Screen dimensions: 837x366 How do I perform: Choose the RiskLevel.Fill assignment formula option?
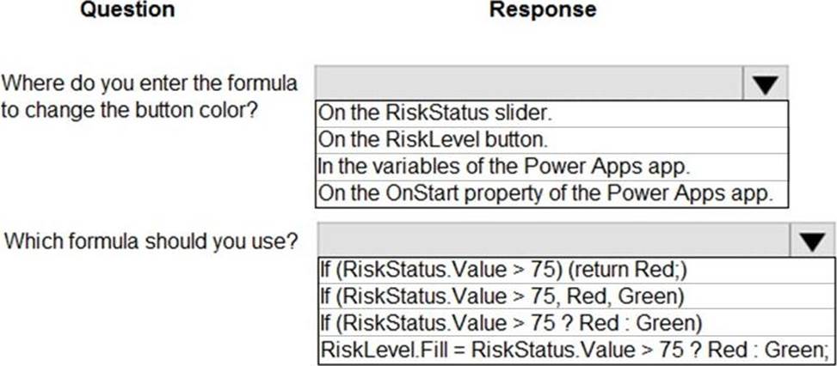coord(576,350)
